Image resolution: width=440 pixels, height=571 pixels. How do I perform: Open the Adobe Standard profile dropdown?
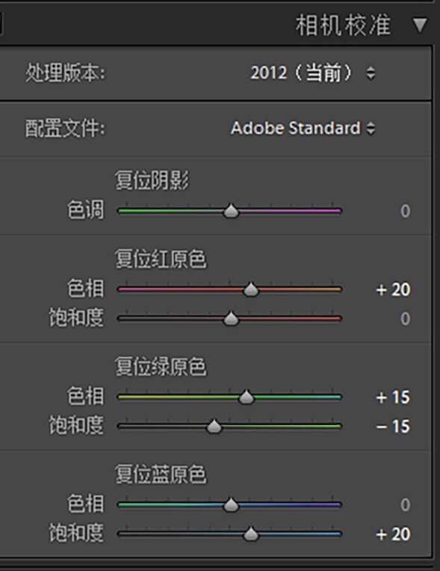(303, 128)
